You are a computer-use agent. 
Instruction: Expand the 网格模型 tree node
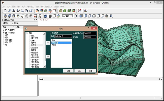click(x=4, y=33)
